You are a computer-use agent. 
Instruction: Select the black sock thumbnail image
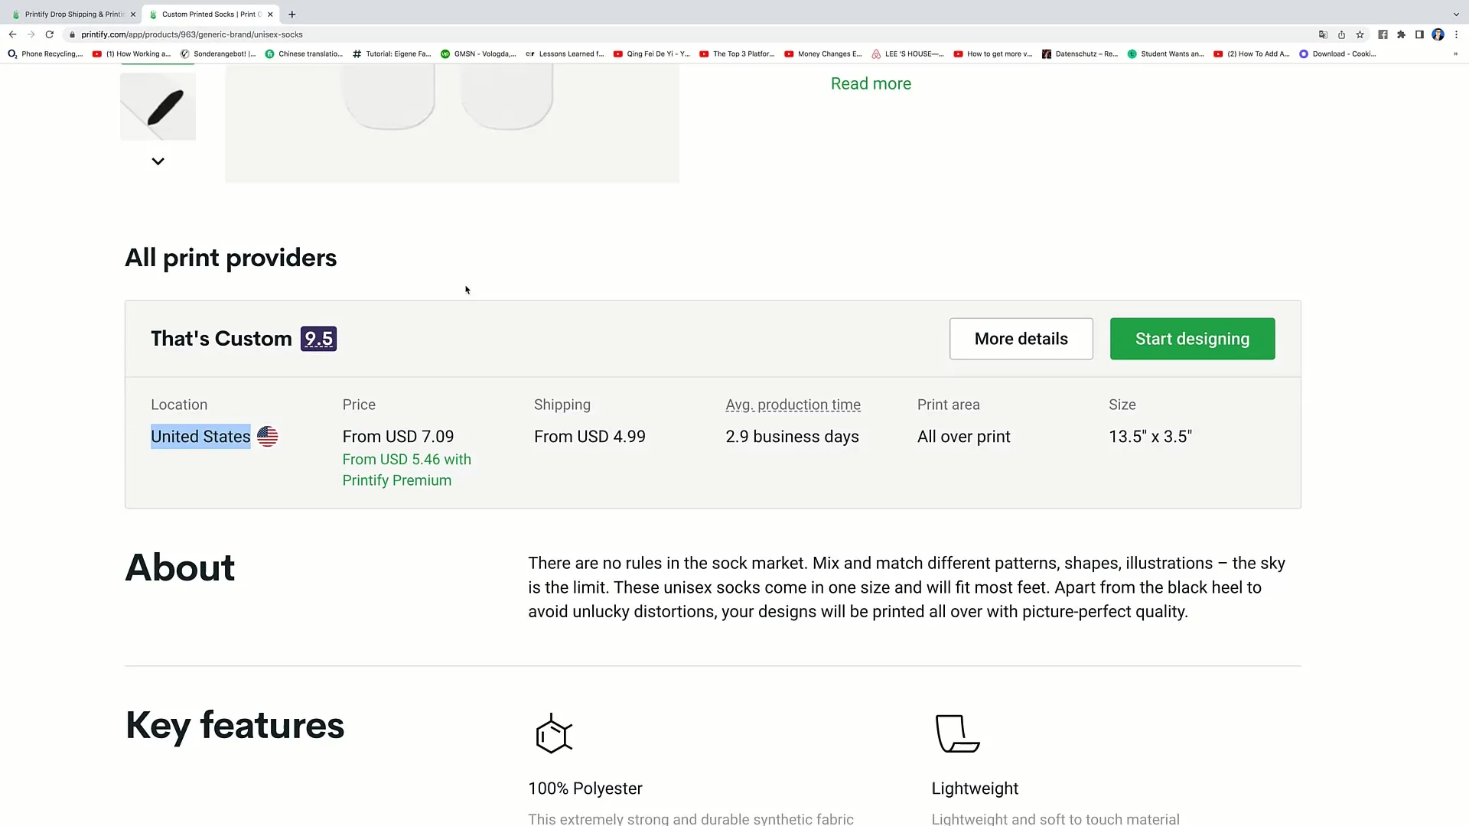click(158, 106)
